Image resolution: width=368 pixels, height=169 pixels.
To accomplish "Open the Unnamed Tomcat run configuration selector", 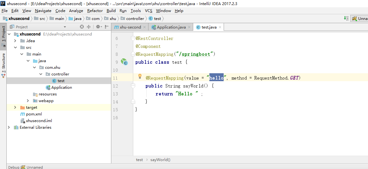I will [359, 18].
